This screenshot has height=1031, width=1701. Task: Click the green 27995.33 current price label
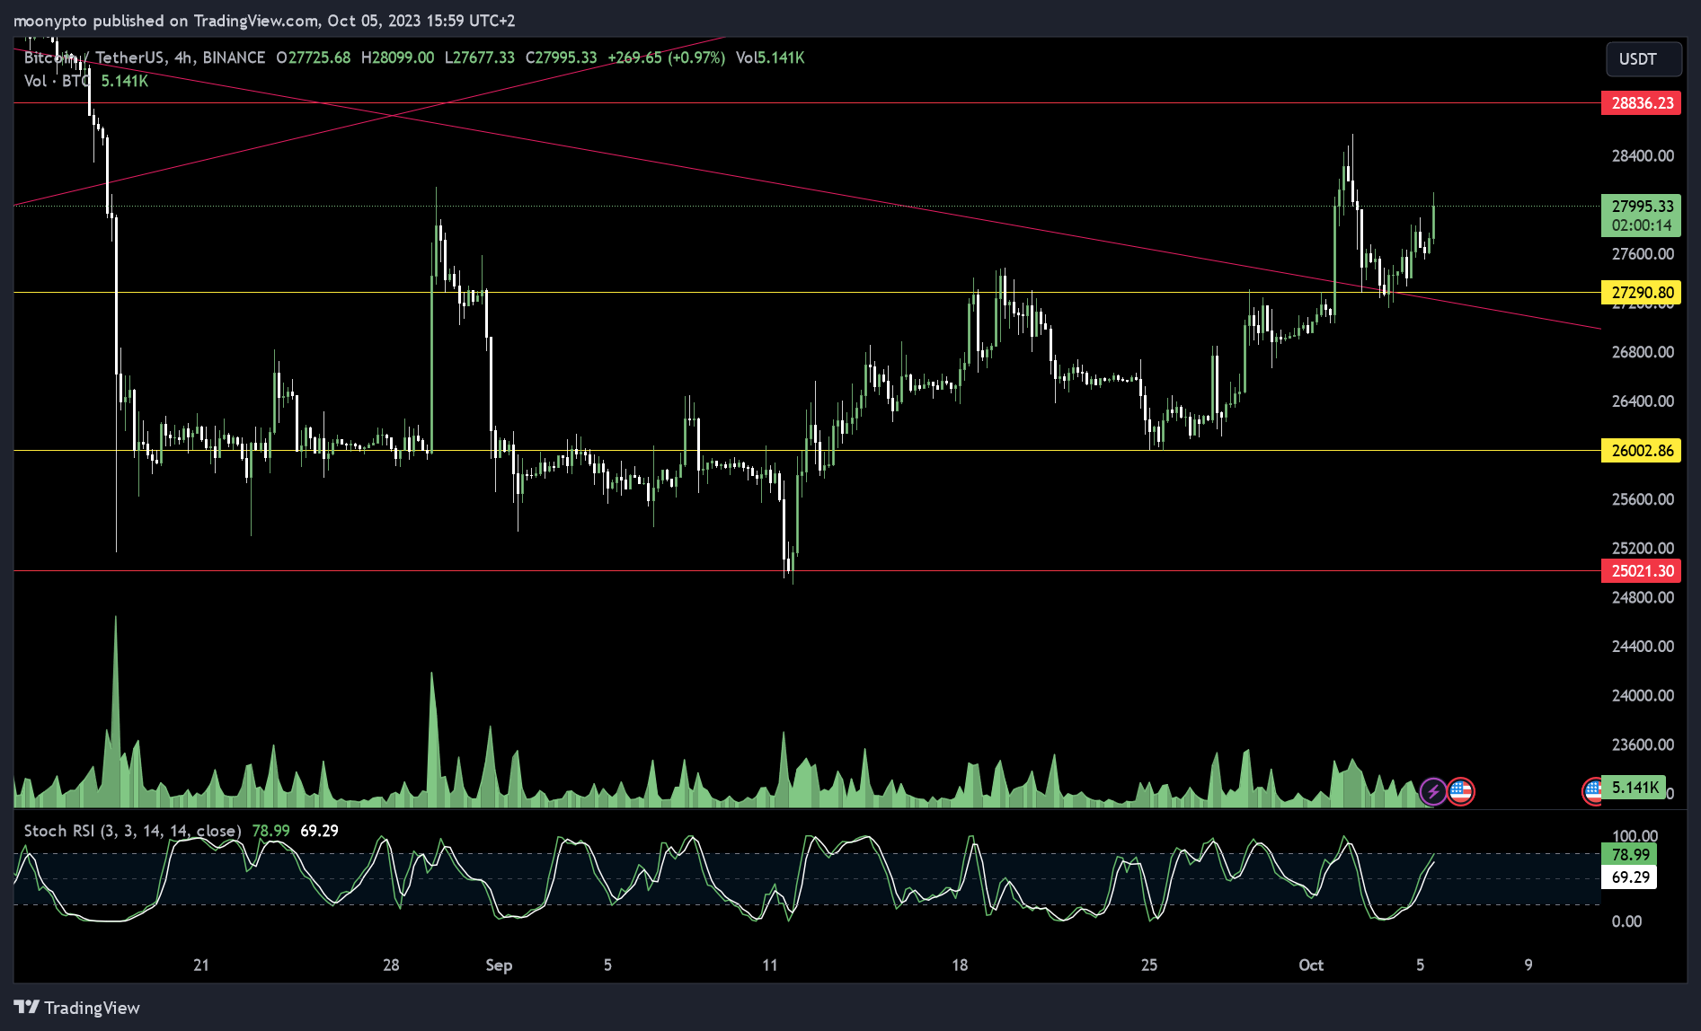(x=1642, y=207)
